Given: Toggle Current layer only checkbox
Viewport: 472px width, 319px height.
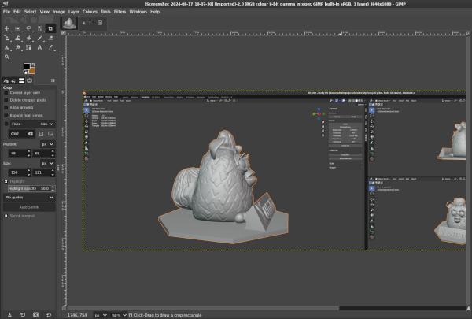Looking at the screenshot, I should [x=6, y=93].
